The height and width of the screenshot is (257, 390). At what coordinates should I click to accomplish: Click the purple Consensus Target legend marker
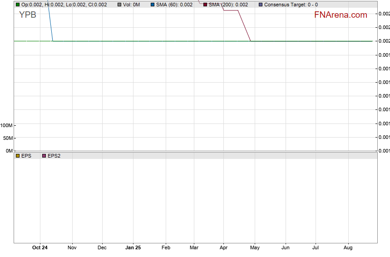[261, 5]
